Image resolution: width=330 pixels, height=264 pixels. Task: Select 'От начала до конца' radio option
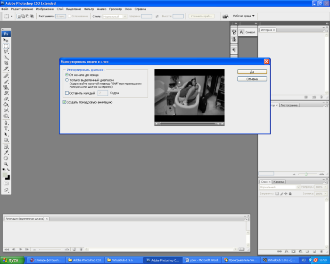(67, 75)
